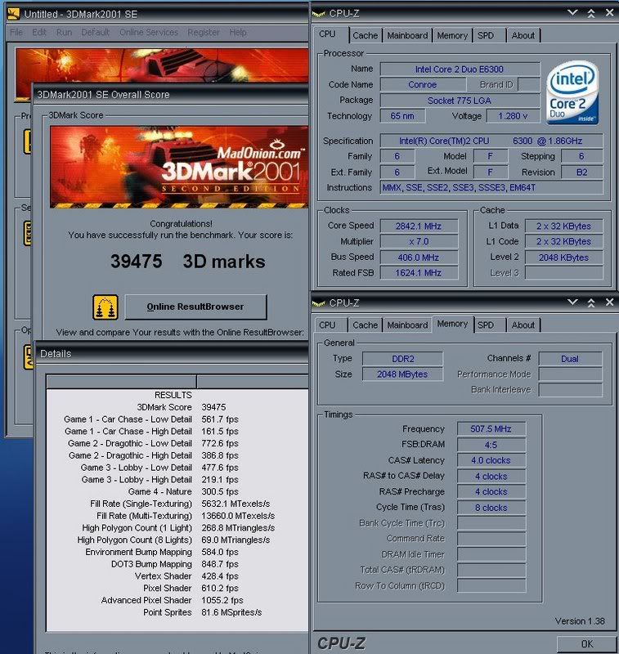619x654 pixels.
Task: Switch to Mainboard tab in top CPU-Z window
Action: pos(407,35)
